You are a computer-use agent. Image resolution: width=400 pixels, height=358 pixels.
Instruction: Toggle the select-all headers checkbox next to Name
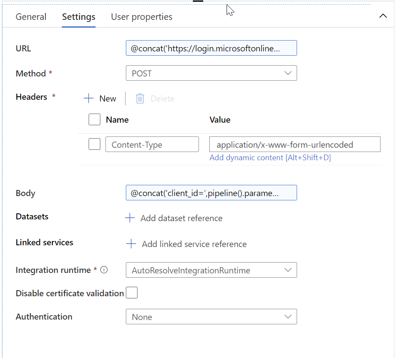(x=94, y=120)
